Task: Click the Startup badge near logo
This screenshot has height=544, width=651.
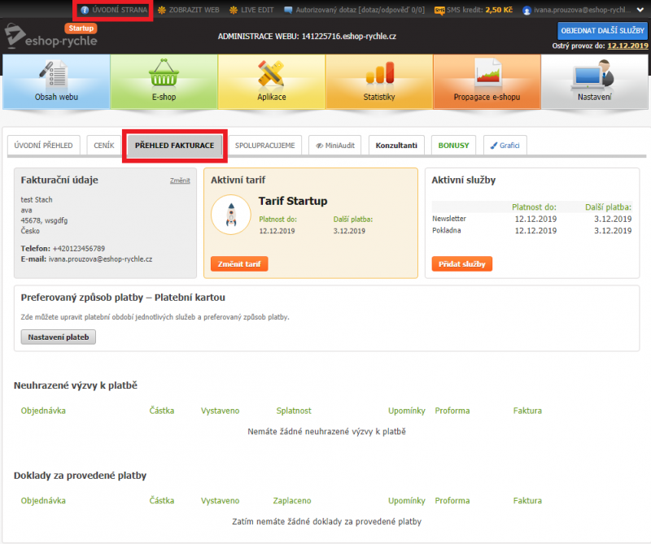Action: click(81, 28)
